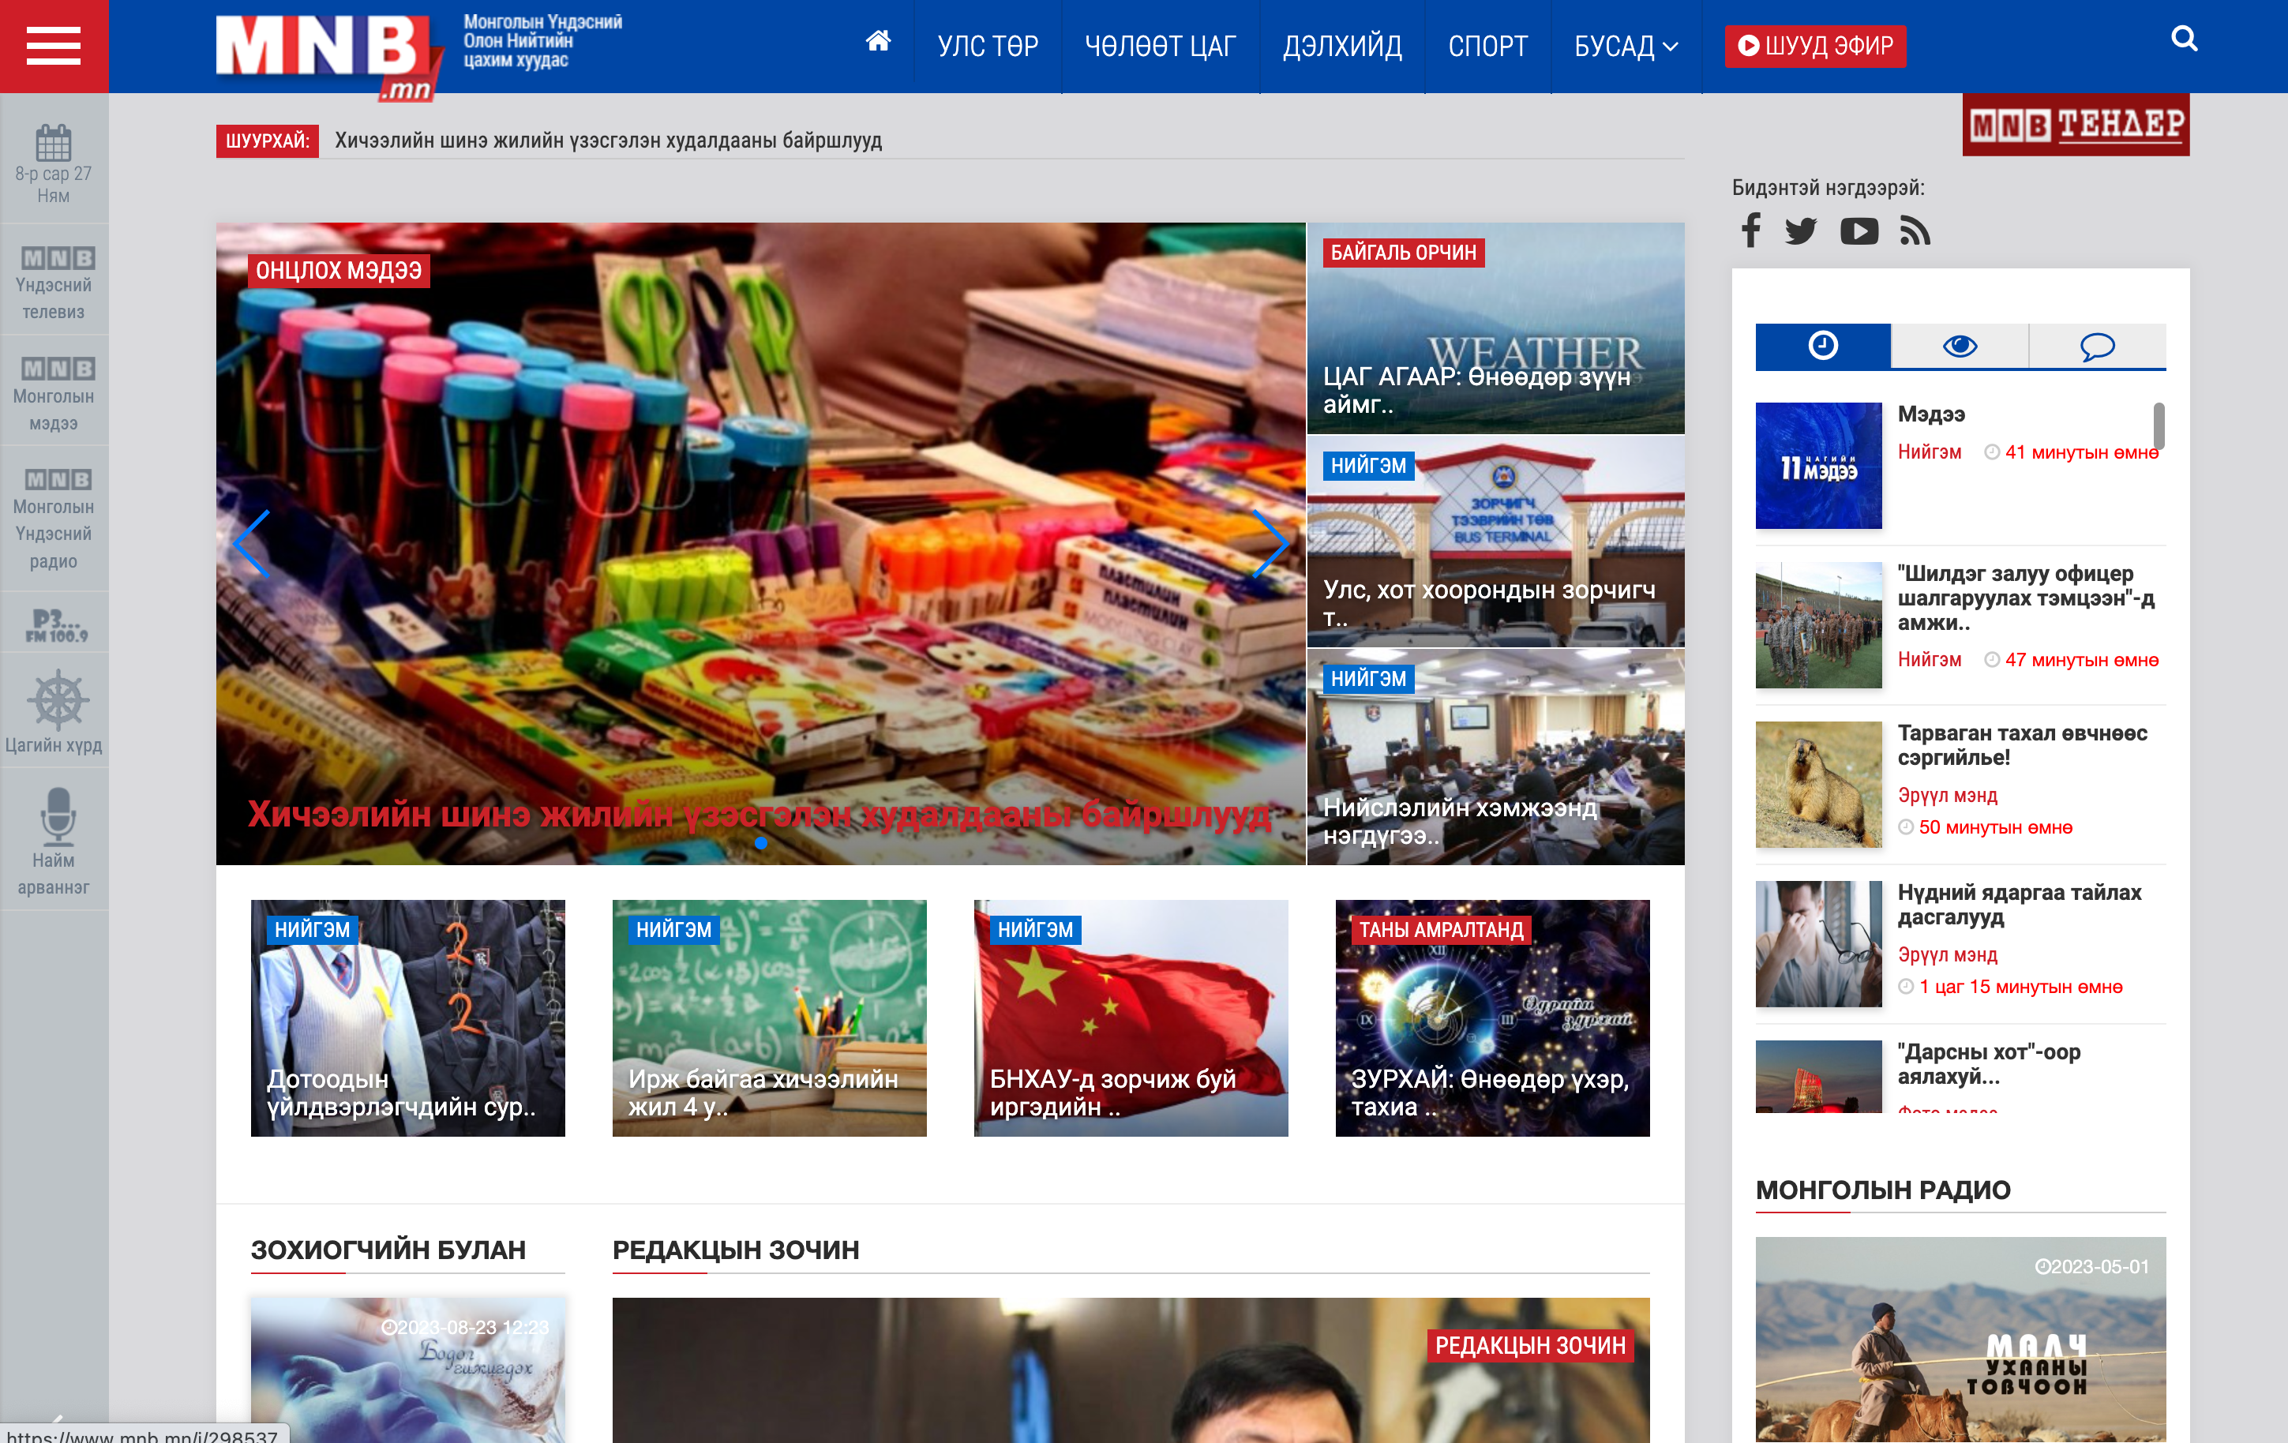
Task: Go to the previous slide arrow
Action: point(252,543)
